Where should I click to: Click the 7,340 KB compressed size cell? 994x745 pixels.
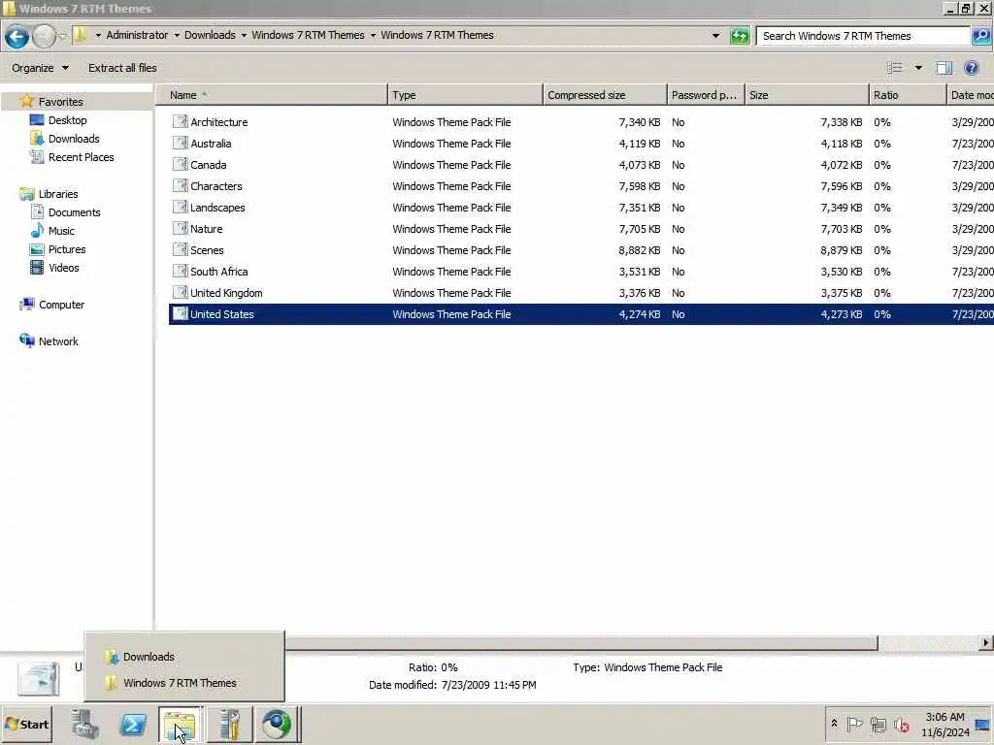639,122
